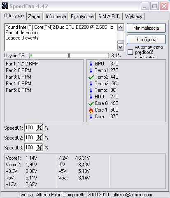Click the Fan3: 0 RPM reading
Screen dimensions: 170x198
[19, 77]
